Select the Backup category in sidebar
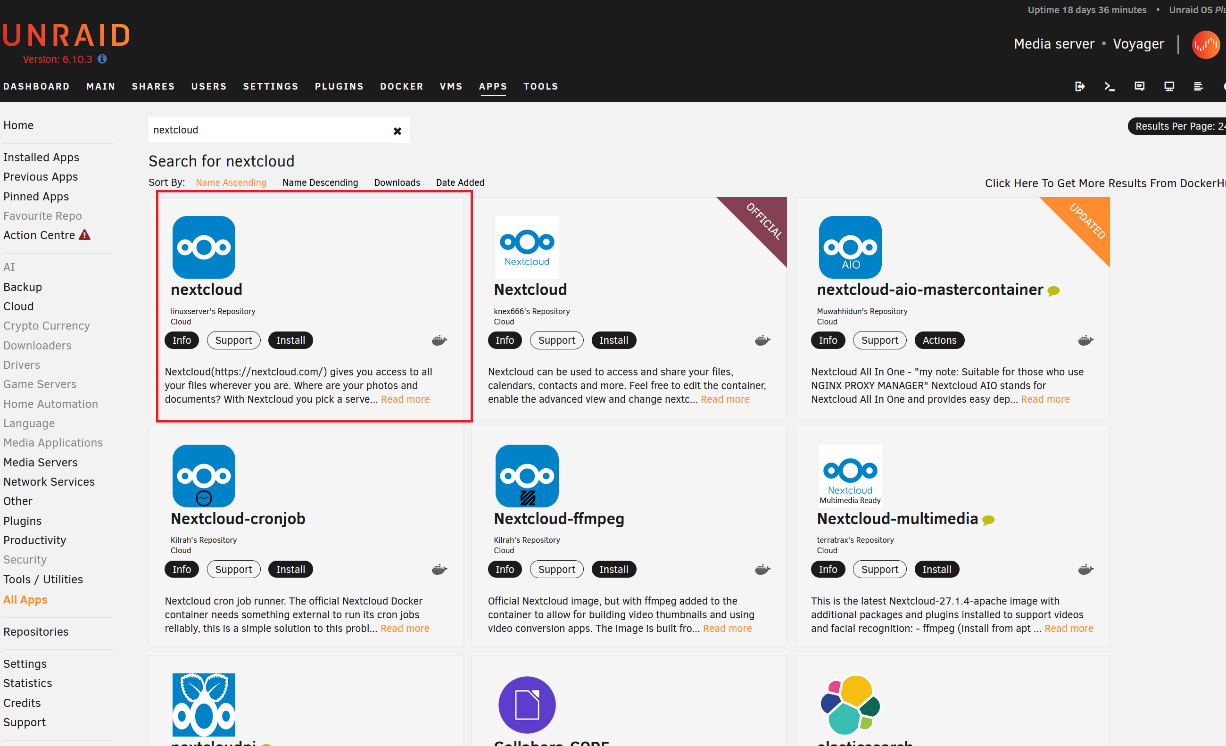Image resolution: width=1226 pixels, height=746 pixels. point(22,287)
